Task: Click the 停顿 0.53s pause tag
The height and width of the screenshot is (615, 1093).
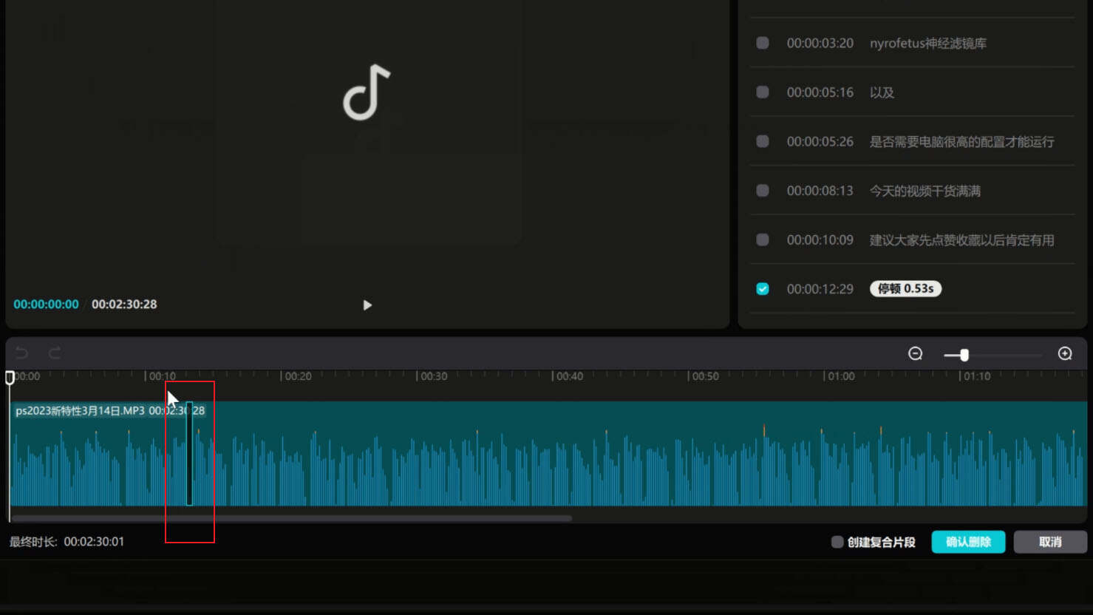Action: tap(905, 289)
